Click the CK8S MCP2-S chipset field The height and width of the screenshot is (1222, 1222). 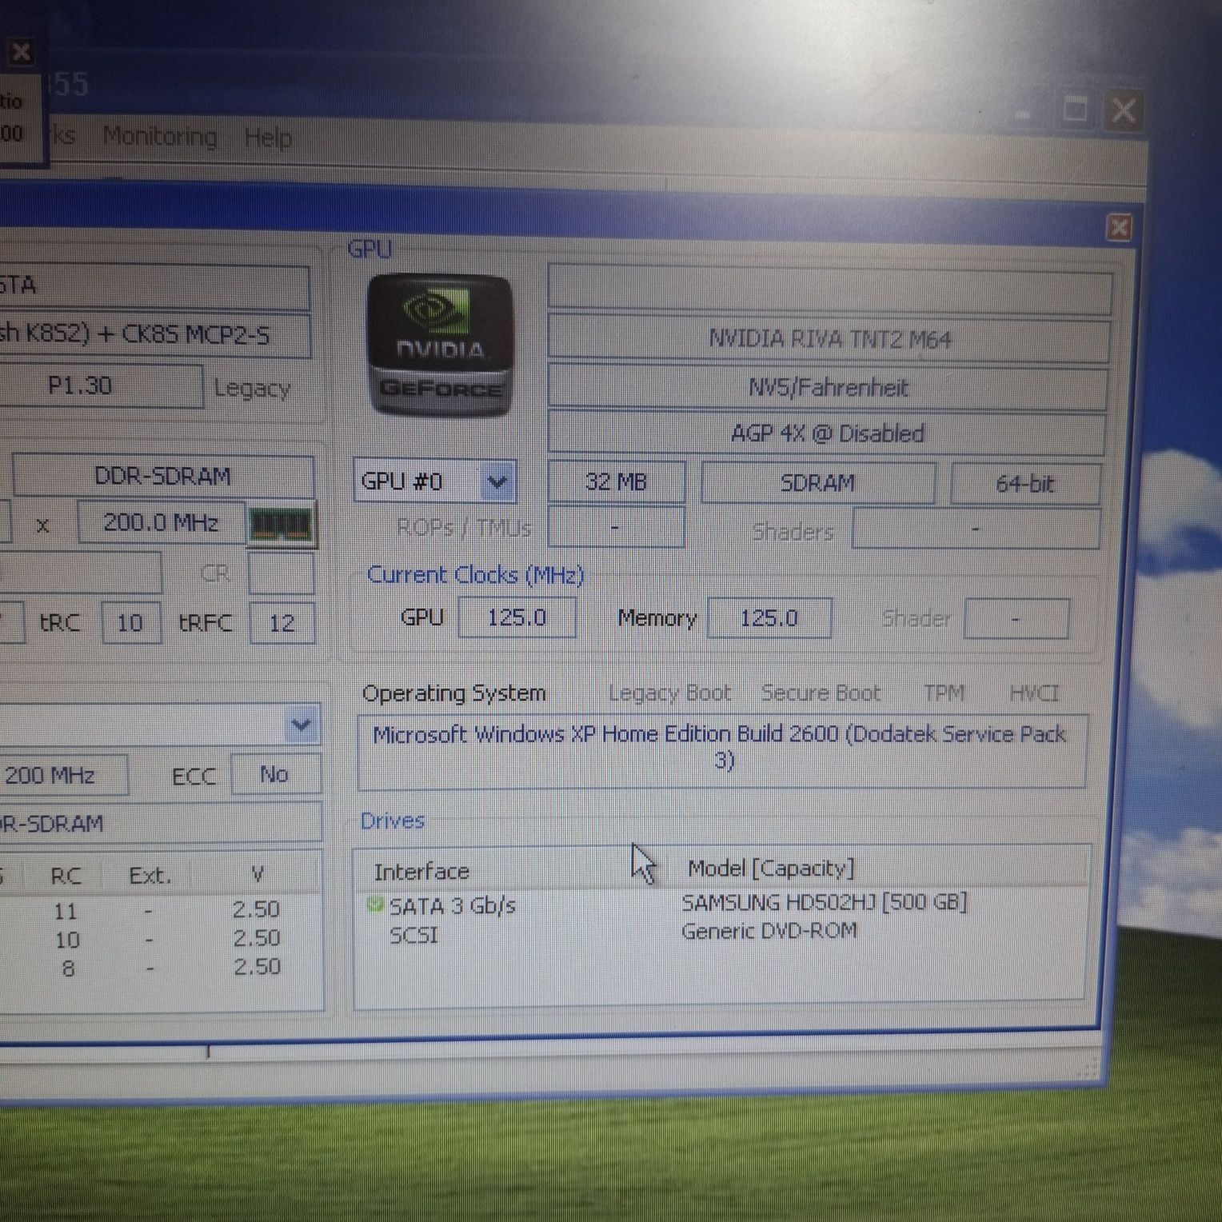click(154, 334)
